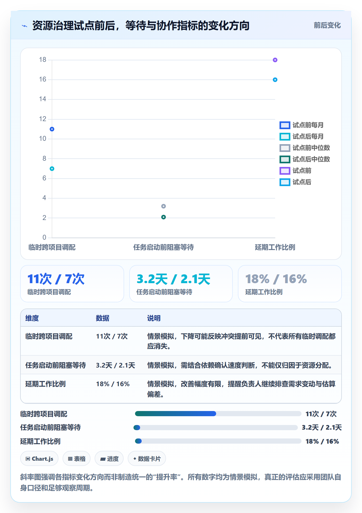Select the 临时跨项目调配 table row name
This screenshot has height=513, width=362.
(x=49, y=336)
